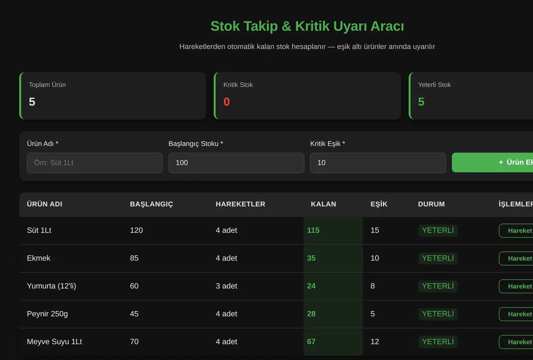Open Hareket for Yumurta (12'li)
The height and width of the screenshot is (360, 533).
pyautogui.click(x=516, y=286)
